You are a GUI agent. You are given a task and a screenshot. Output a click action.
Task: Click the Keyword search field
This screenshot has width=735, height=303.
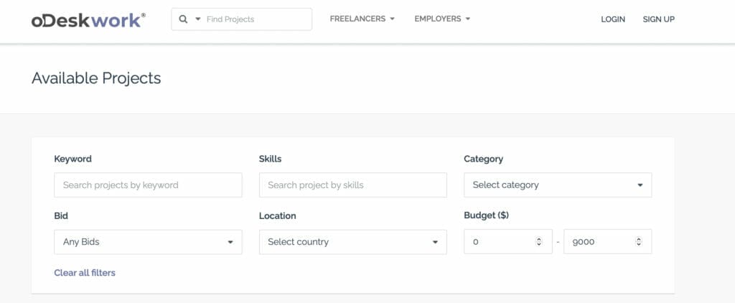tap(148, 185)
